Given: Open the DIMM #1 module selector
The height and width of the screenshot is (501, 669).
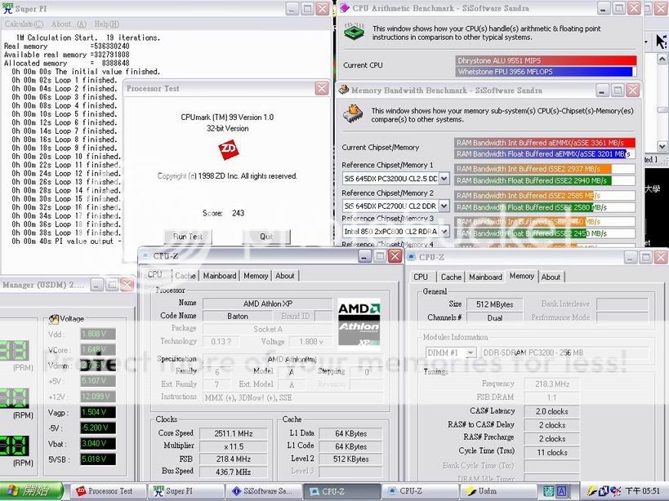Looking at the screenshot, I should [x=472, y=353].
